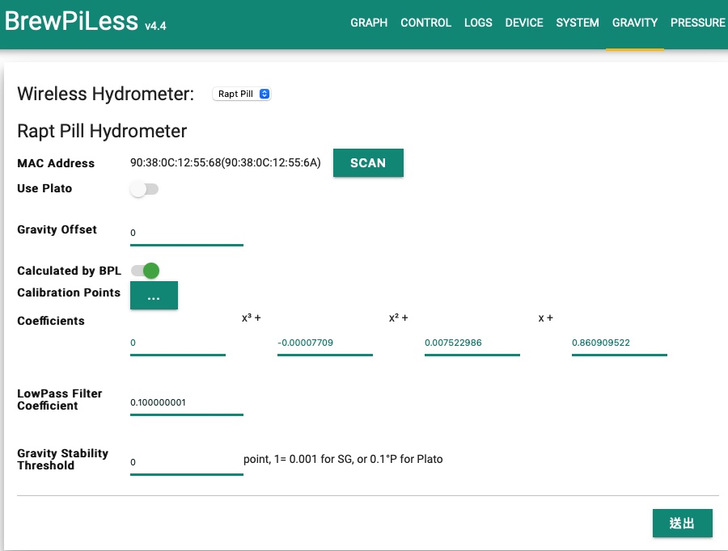Click the Gravity Stability Threshold field

coord(187,463)
